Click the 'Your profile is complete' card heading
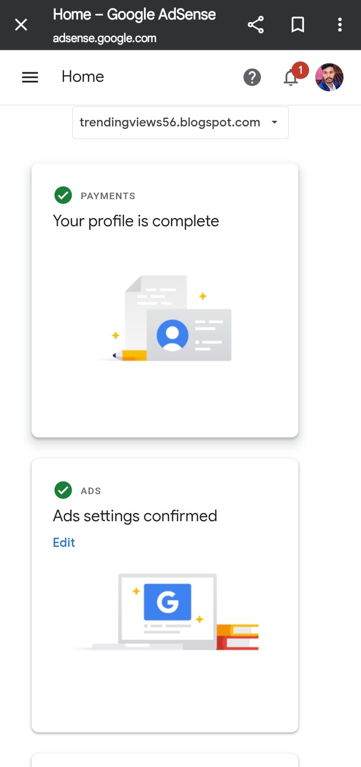 click(x=136, y=221)
